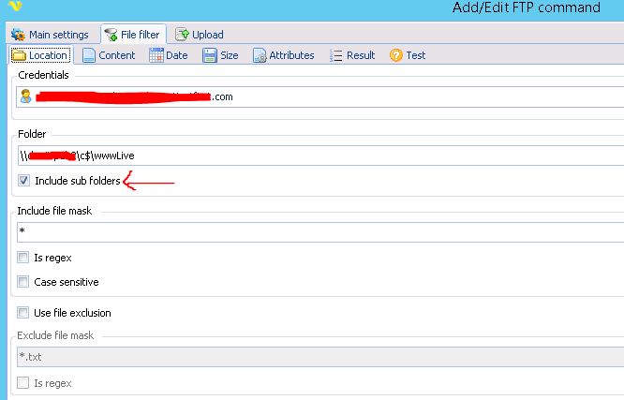Click the Content page icon
Image resolution: width=624 pixels, height=400 pixels.
(x=88, y=55)
